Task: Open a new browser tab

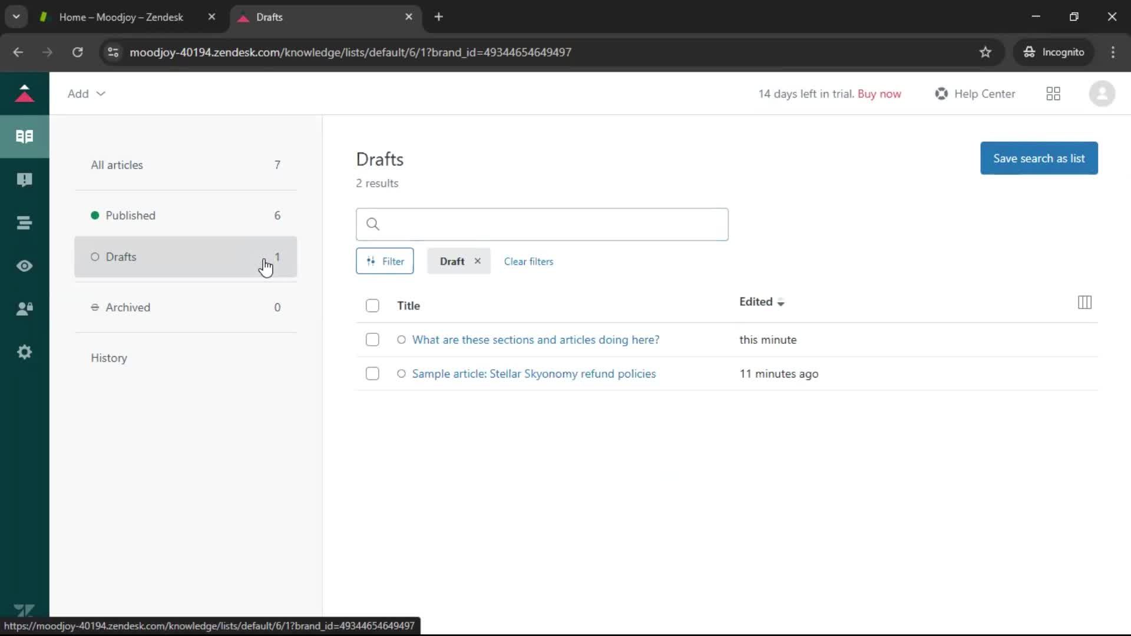Action: [438, 17]
